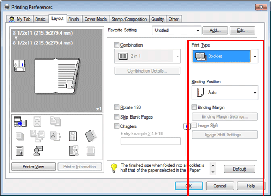Click the secure document lock icon
Viewport: 271px width, 196px height.
20,151
